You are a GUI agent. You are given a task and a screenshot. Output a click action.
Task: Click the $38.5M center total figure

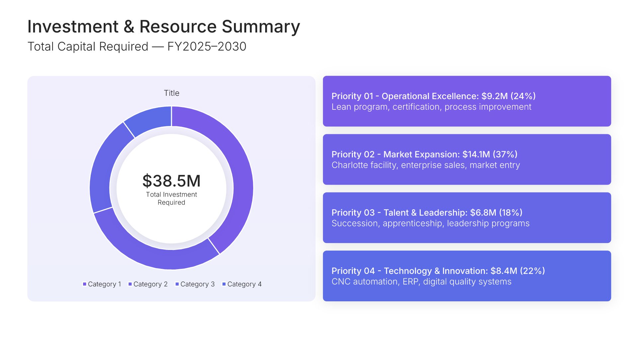coord(171,181)
